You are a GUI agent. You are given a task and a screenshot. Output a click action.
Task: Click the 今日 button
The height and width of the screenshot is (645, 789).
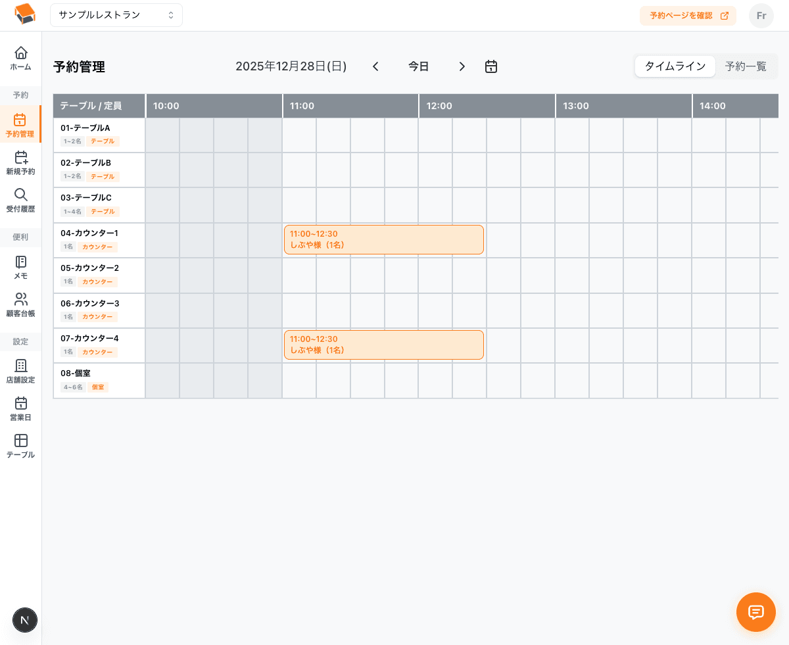tap(419, 66)
